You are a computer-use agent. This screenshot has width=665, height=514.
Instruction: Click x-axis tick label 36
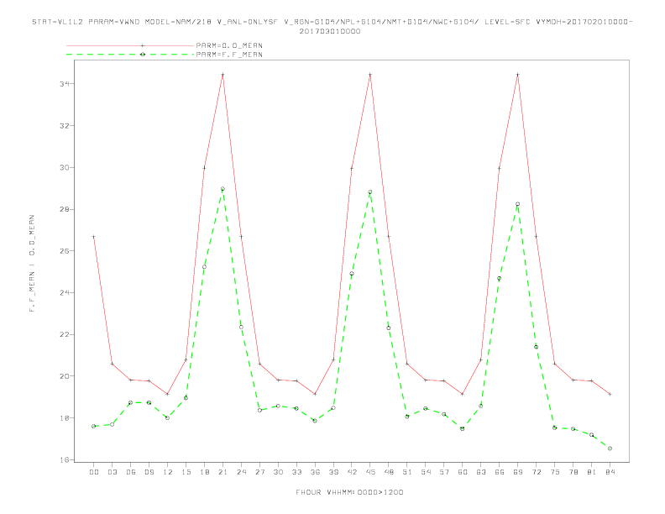[x=315, y=472]
